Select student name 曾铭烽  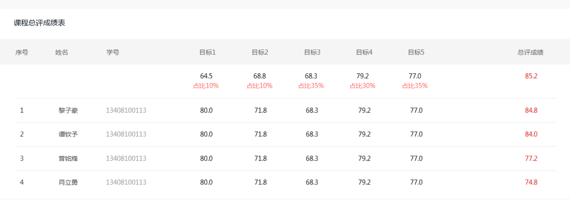(68, 158)
